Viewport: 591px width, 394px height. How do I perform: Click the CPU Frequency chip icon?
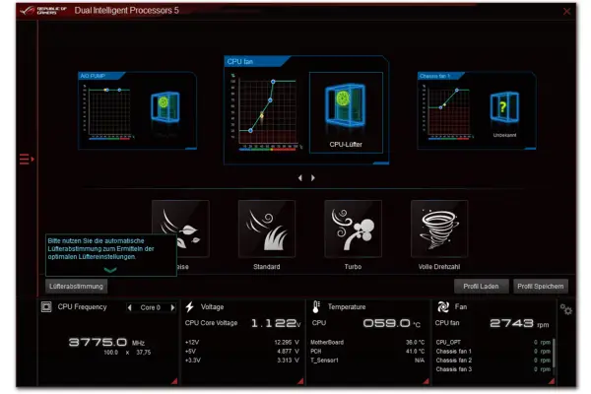point(46,306)
